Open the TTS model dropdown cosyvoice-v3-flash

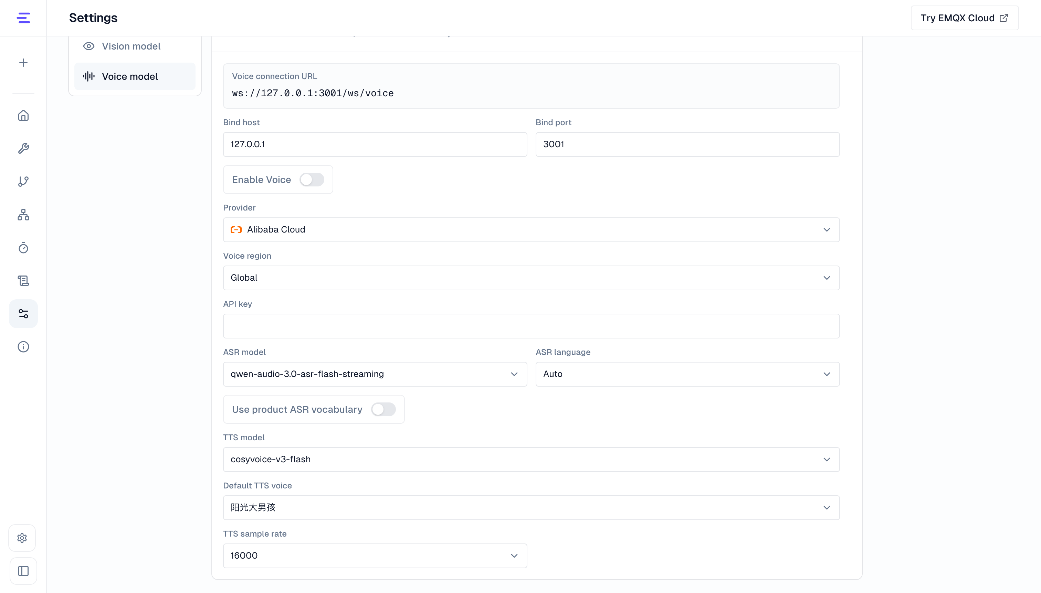point(531,460)
